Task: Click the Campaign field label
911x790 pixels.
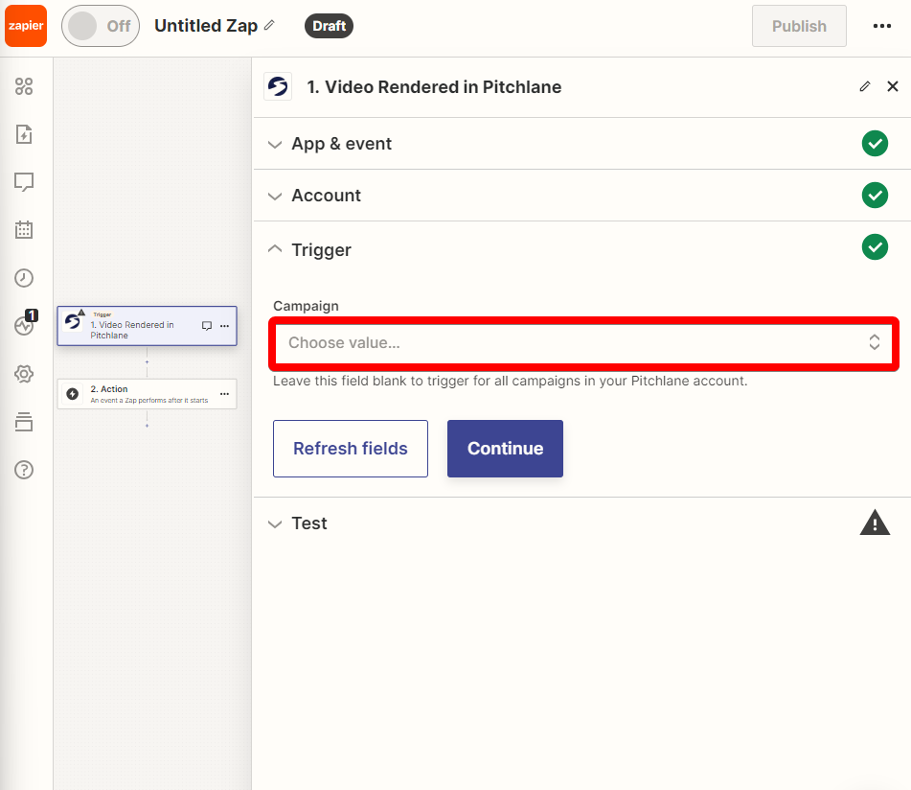Action: [x=306, y=306]
